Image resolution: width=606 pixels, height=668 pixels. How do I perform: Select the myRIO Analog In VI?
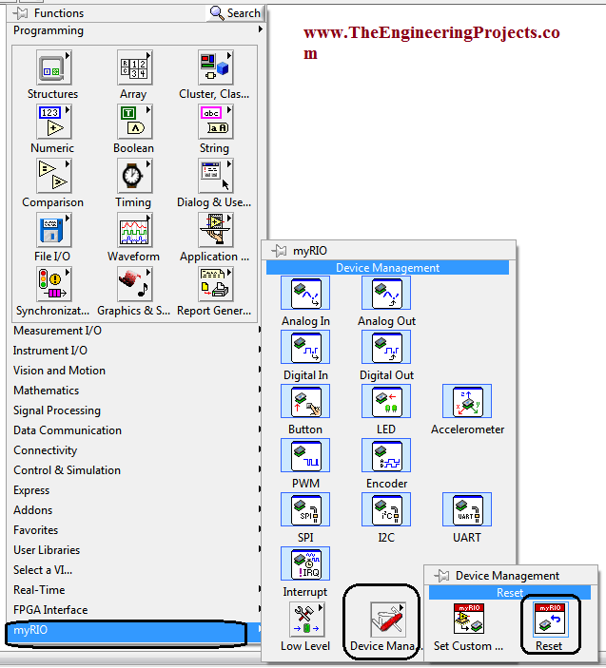pyautogui.click(x=305, y=293)
